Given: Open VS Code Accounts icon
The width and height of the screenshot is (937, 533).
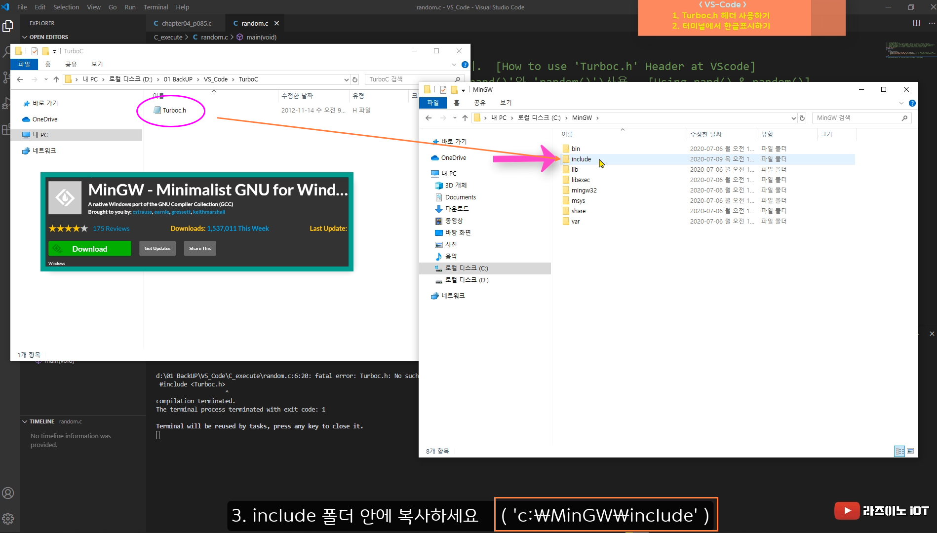Looking at the screenshot, I should click(x=8, y=493).
